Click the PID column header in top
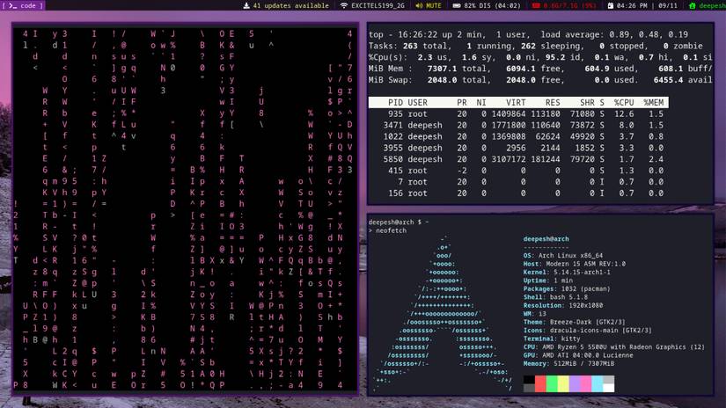 coord(395,103)
